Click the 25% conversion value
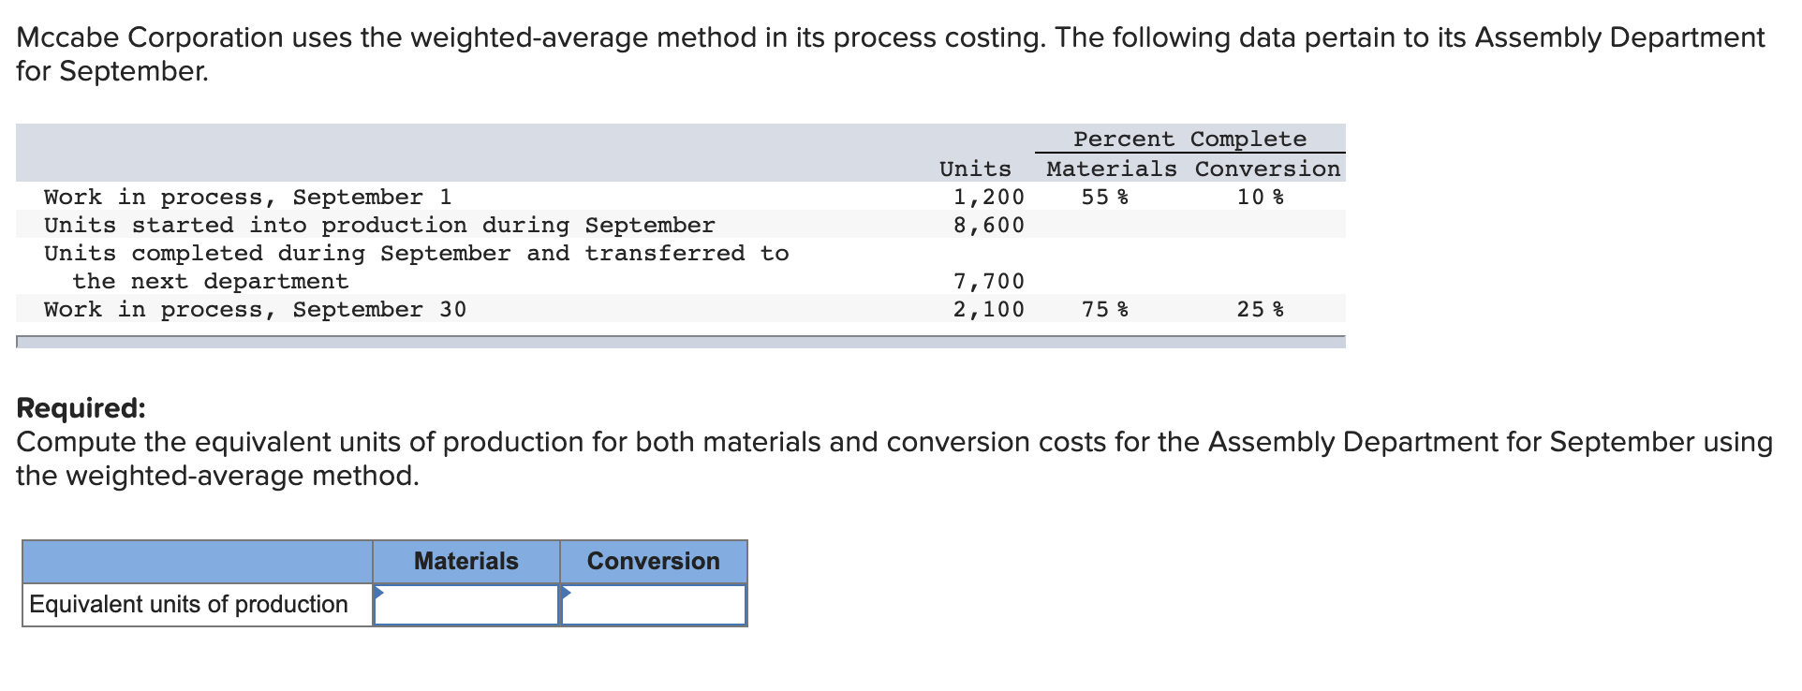Image resolution: width=1802 pixels, height=691 pixels. click(1260, 309)
